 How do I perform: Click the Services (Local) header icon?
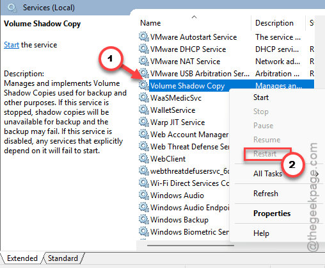point(12,8)
